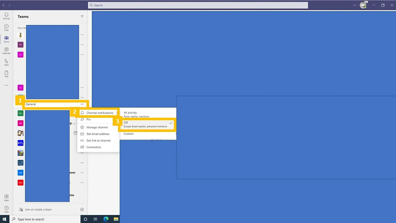Select the MW team avatar
Viewport: 396px width, 223px height.
point(20,173)
